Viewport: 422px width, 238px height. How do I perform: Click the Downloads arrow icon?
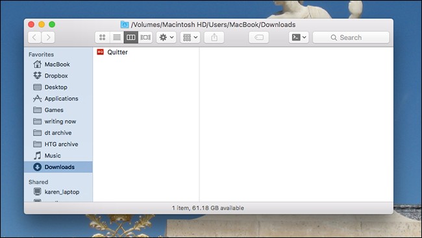coord(38,167)
